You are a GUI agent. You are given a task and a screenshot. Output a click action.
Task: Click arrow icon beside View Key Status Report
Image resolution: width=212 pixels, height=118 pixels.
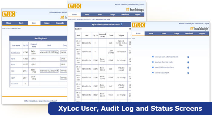153,73
